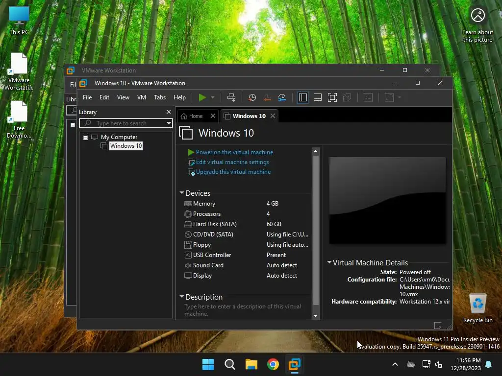Click the status bar message log icon

pos(437,326)
